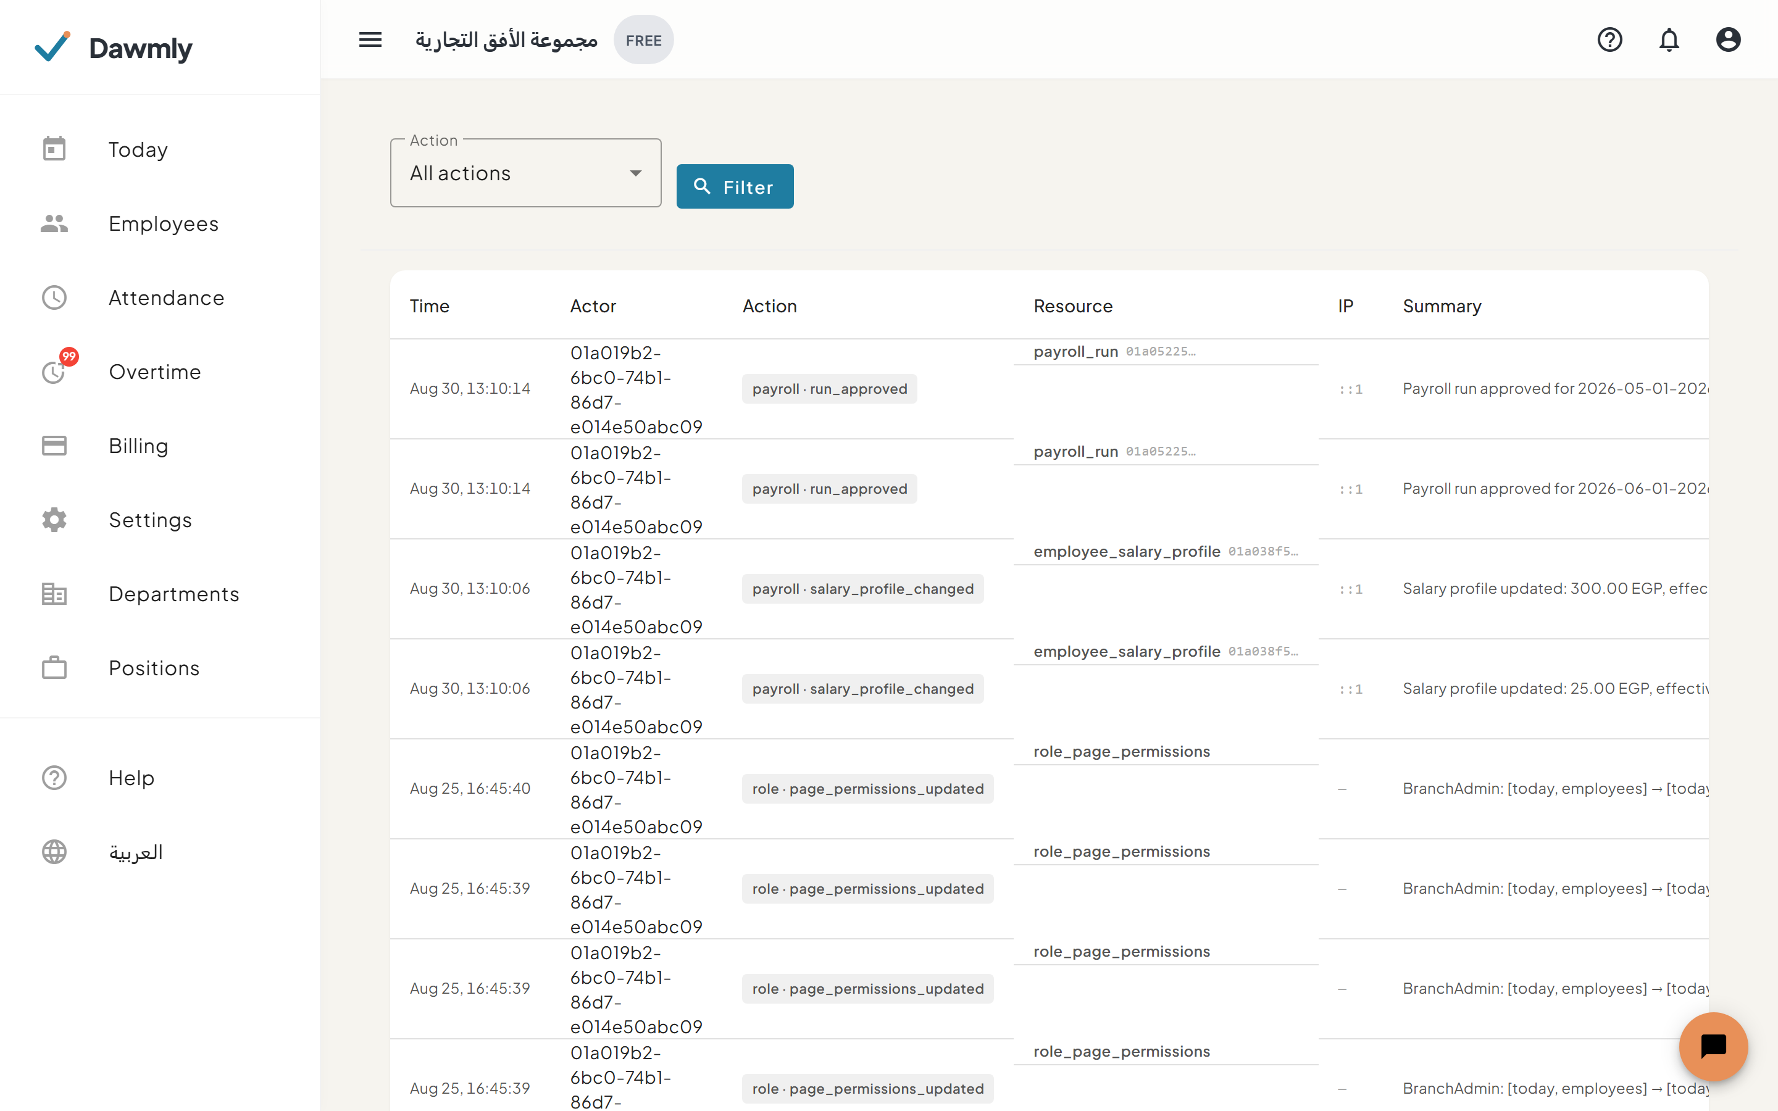Image resolution: width=1778 pixels, height=1111 pixels.
Task: Click salary_profile_changed tag in 300.00 EGP row
Action: [862, 589]
